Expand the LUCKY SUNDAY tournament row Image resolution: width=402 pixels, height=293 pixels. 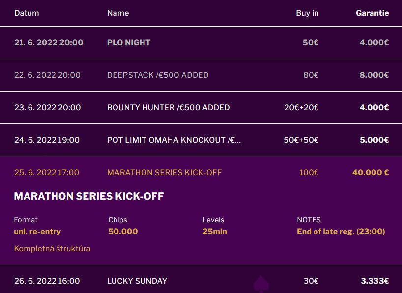pos(137,281)
